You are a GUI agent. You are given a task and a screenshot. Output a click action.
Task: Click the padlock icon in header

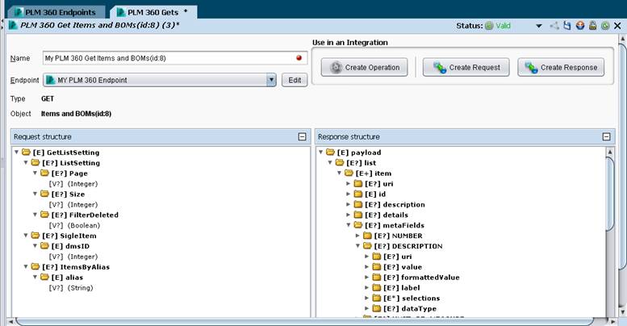click(592, 26)
